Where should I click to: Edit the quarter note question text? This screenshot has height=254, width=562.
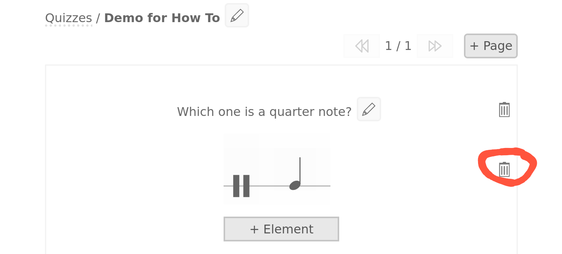click(x=369, y=109)
